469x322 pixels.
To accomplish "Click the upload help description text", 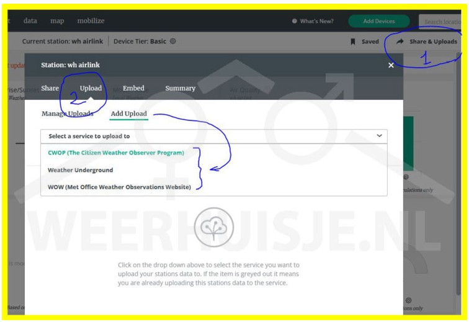I will 208,274.
